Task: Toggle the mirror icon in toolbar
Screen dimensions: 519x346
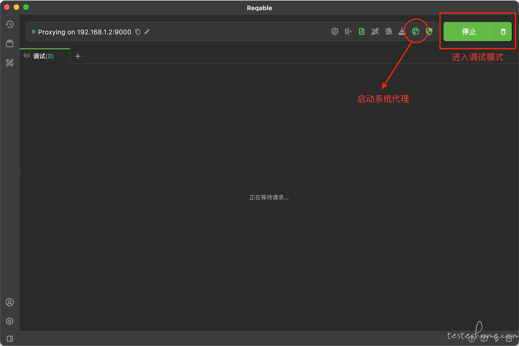Action: [x=348, y=31]
